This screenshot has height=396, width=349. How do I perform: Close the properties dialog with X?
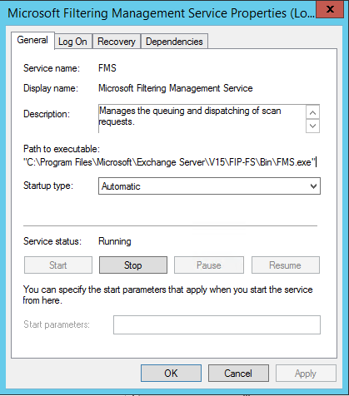click(x=330, y=9)
